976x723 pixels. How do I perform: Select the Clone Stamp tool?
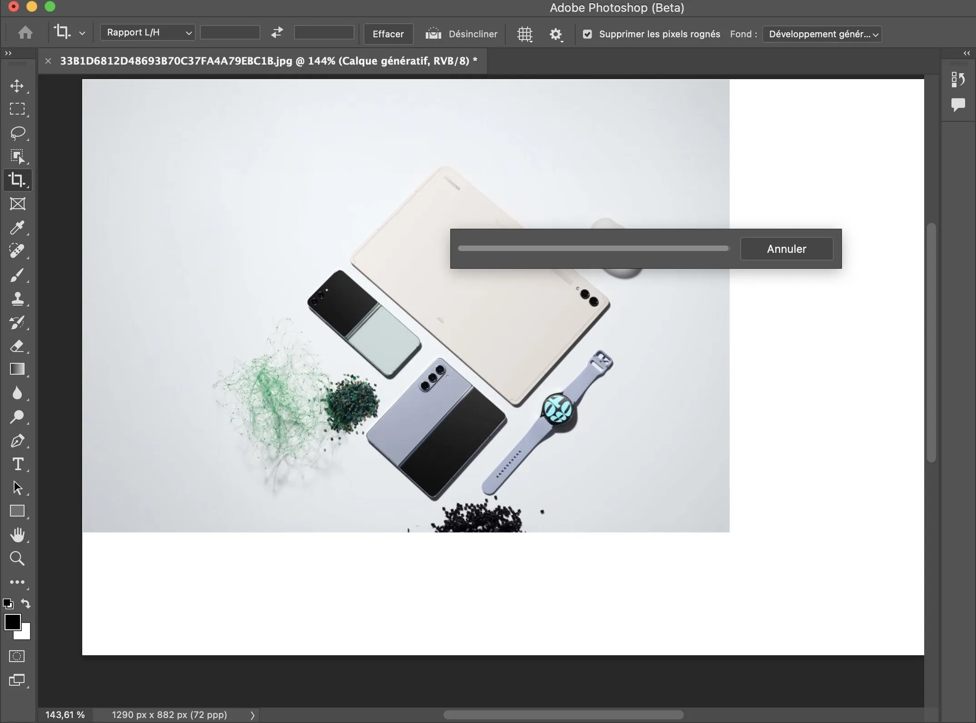[x=17, y=298]
